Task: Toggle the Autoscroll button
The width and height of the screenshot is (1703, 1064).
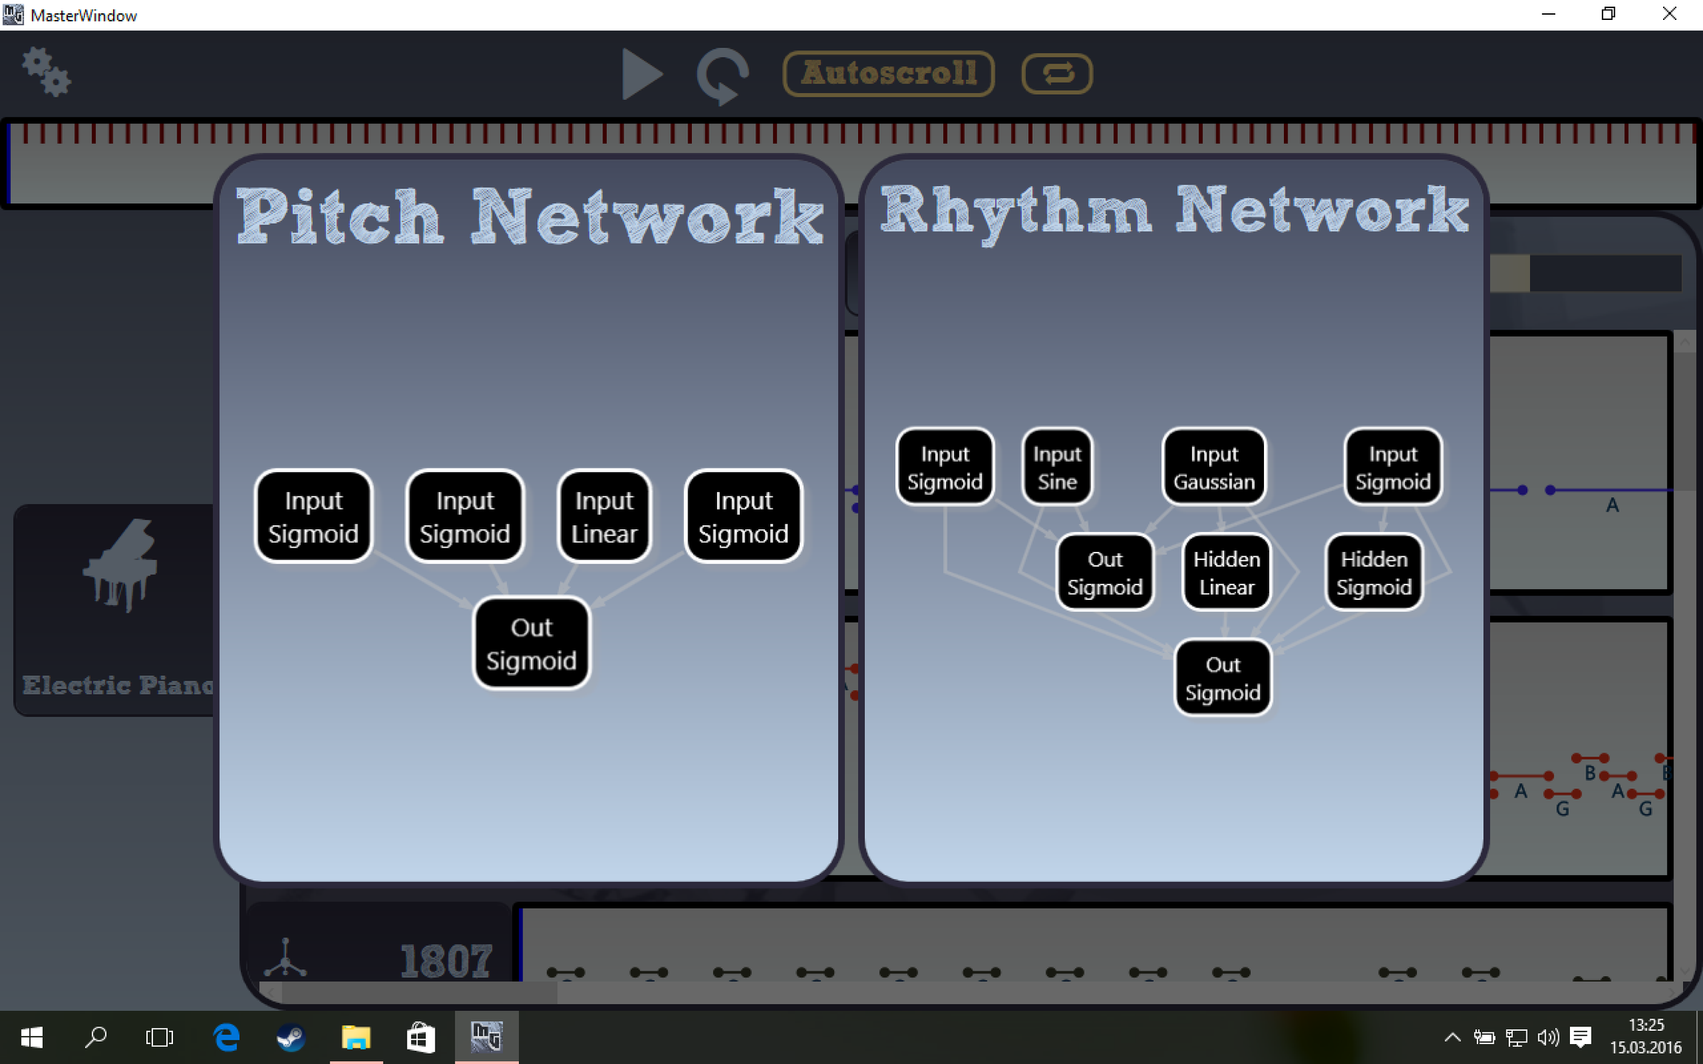Action: pyautogui.click(x=888, y=73)
